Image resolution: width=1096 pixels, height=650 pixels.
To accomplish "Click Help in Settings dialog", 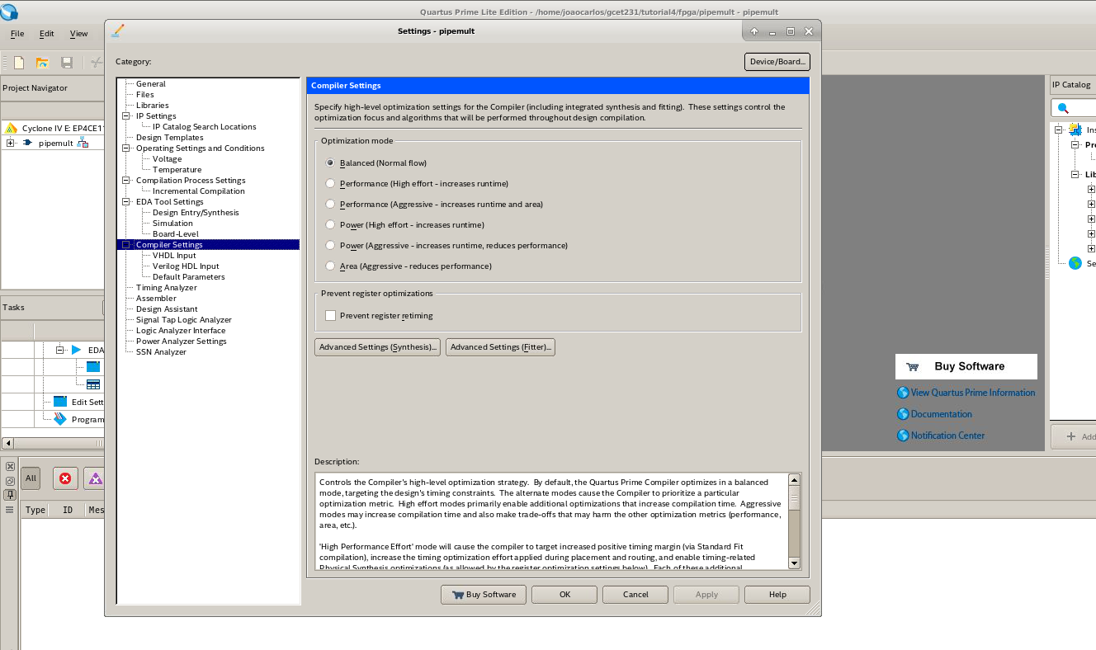I will (777, 595).
